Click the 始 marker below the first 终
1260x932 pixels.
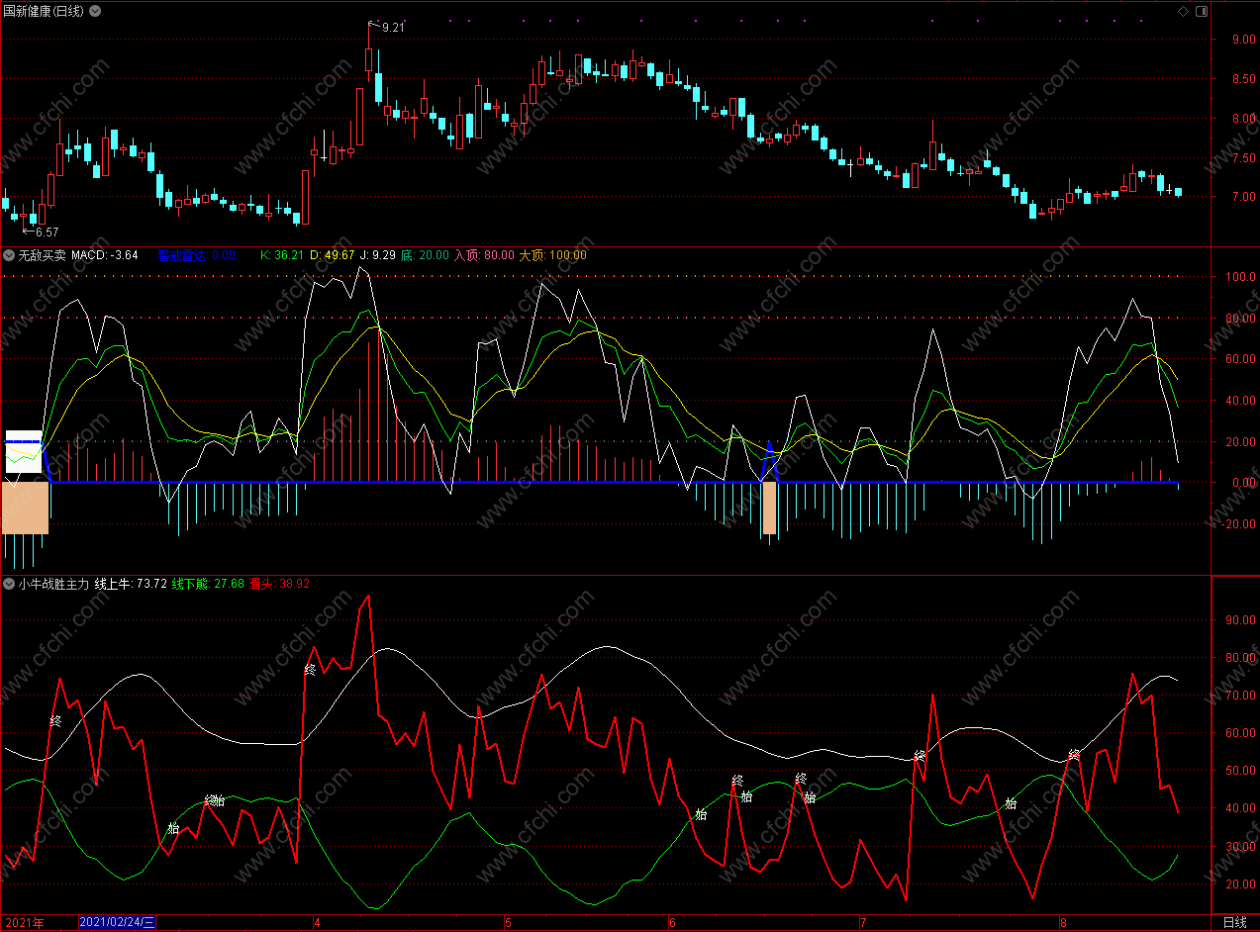click(x=173, y=828)
